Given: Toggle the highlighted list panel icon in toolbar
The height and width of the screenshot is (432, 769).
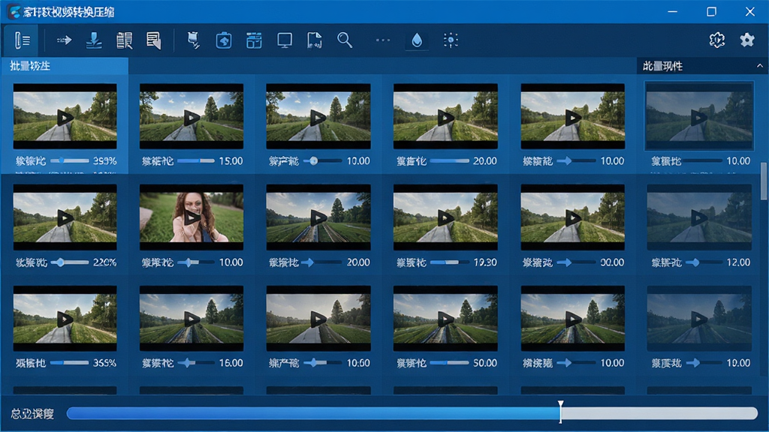Looking at the screenshot, I should (x=21, y=40).
